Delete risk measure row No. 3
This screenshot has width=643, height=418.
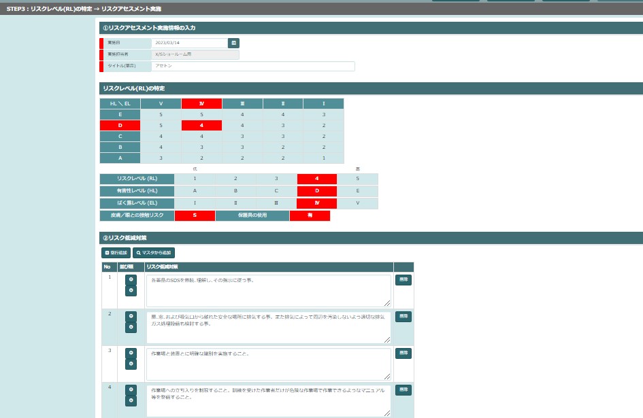[x=403, y=353]
